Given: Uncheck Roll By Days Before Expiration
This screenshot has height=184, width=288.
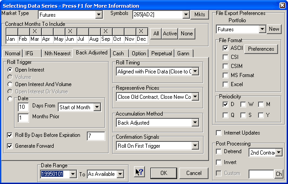Looking at the screenshot, I should tap(10, 135).
